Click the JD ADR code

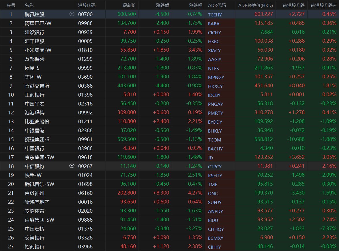[210, 158]
